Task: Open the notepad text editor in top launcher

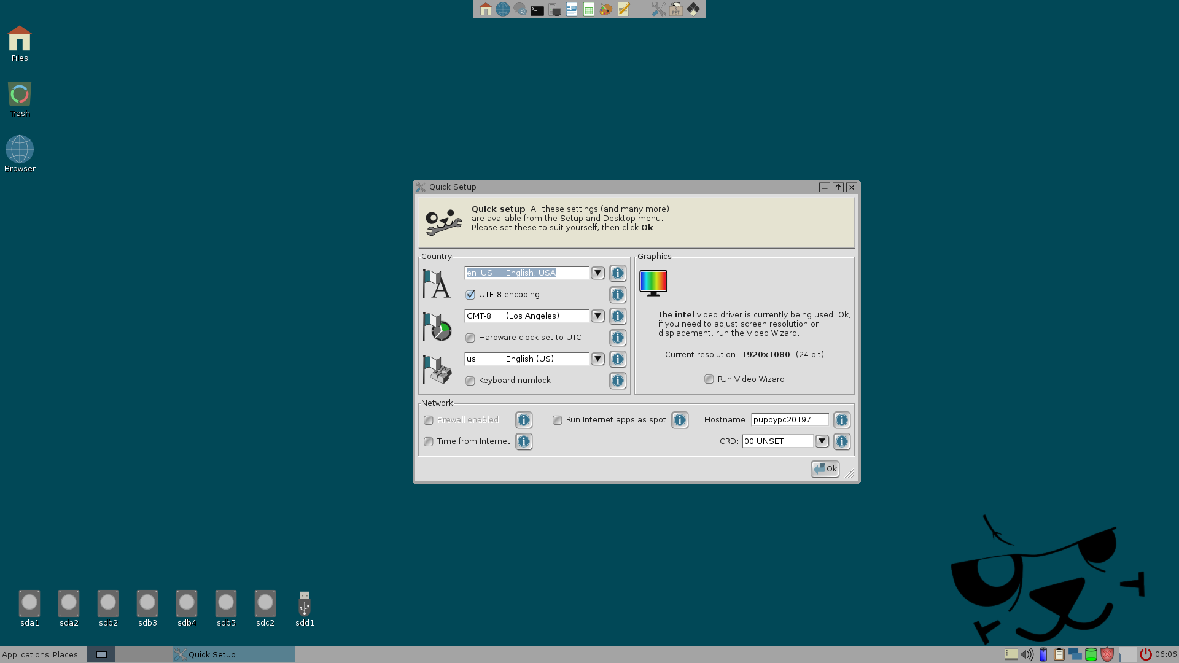Action: [x=624, y=9]
